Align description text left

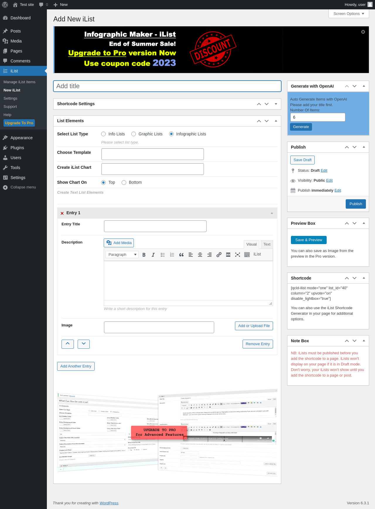pyautogui.click(x=191, y=255)
